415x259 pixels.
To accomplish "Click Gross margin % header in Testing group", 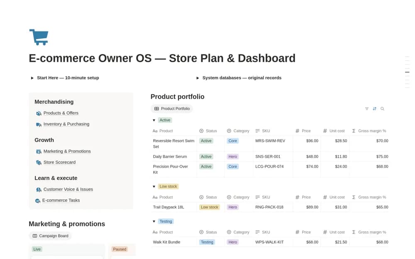I will coord(369,232).
